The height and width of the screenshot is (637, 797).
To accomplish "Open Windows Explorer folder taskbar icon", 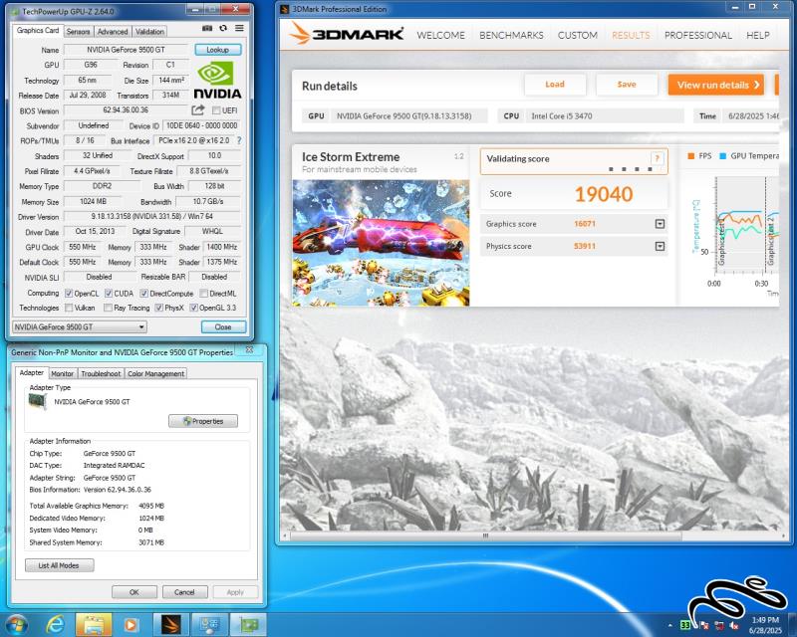I will pyautogui.click(x=93, y=625).
